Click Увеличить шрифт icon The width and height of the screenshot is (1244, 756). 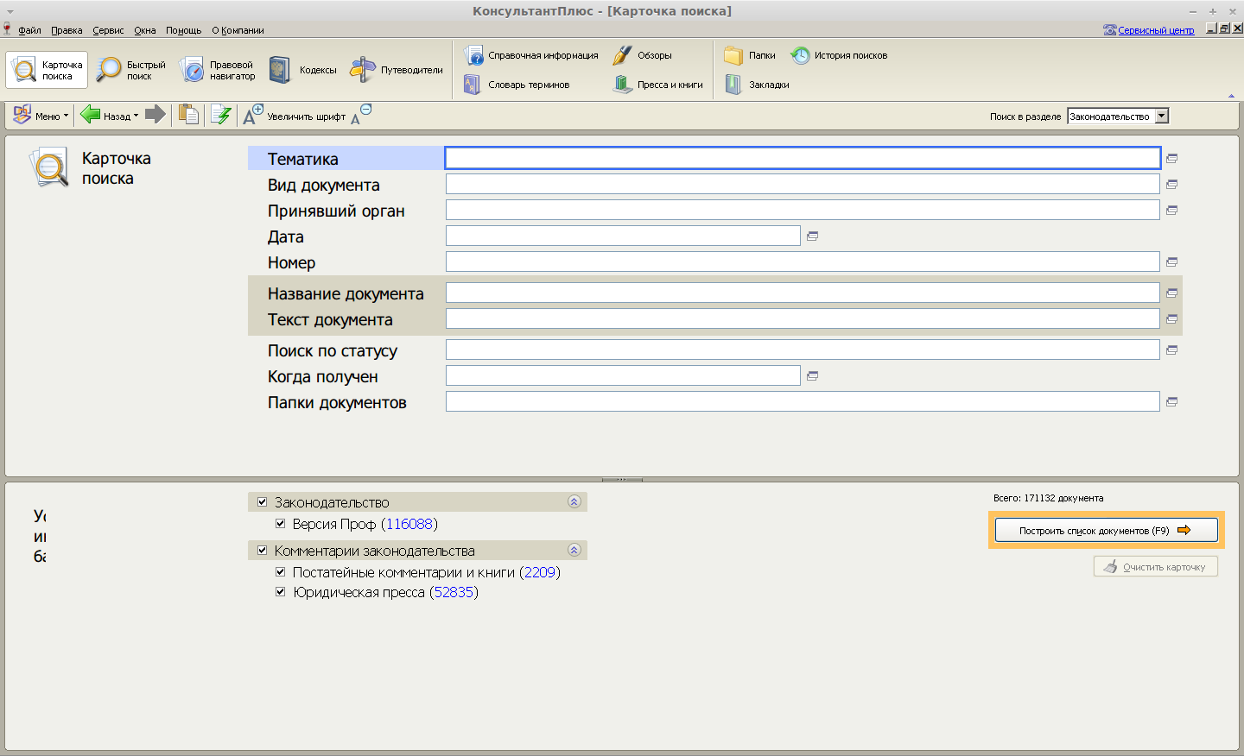pyautogui.click(x=252, y=115)
